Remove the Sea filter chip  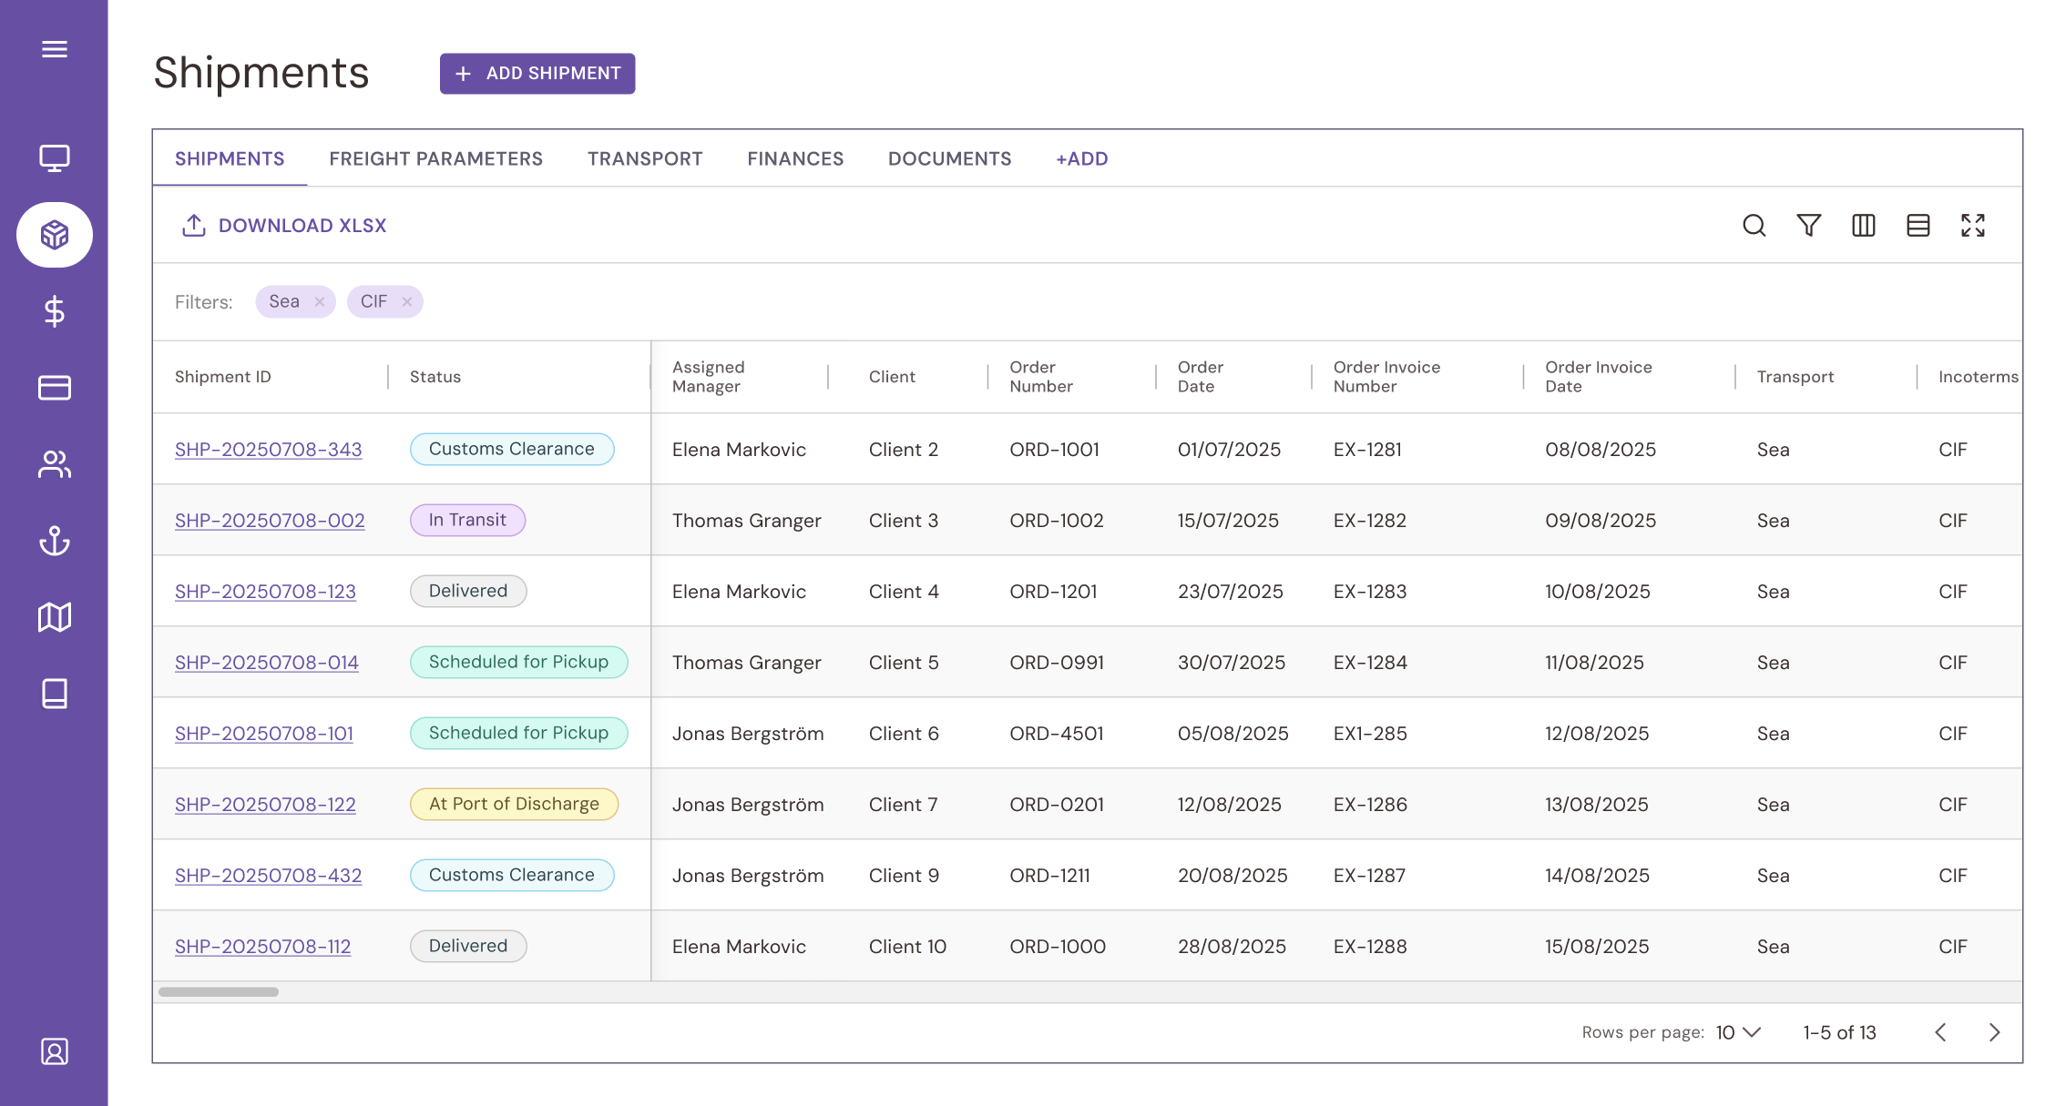pos(320,301)
